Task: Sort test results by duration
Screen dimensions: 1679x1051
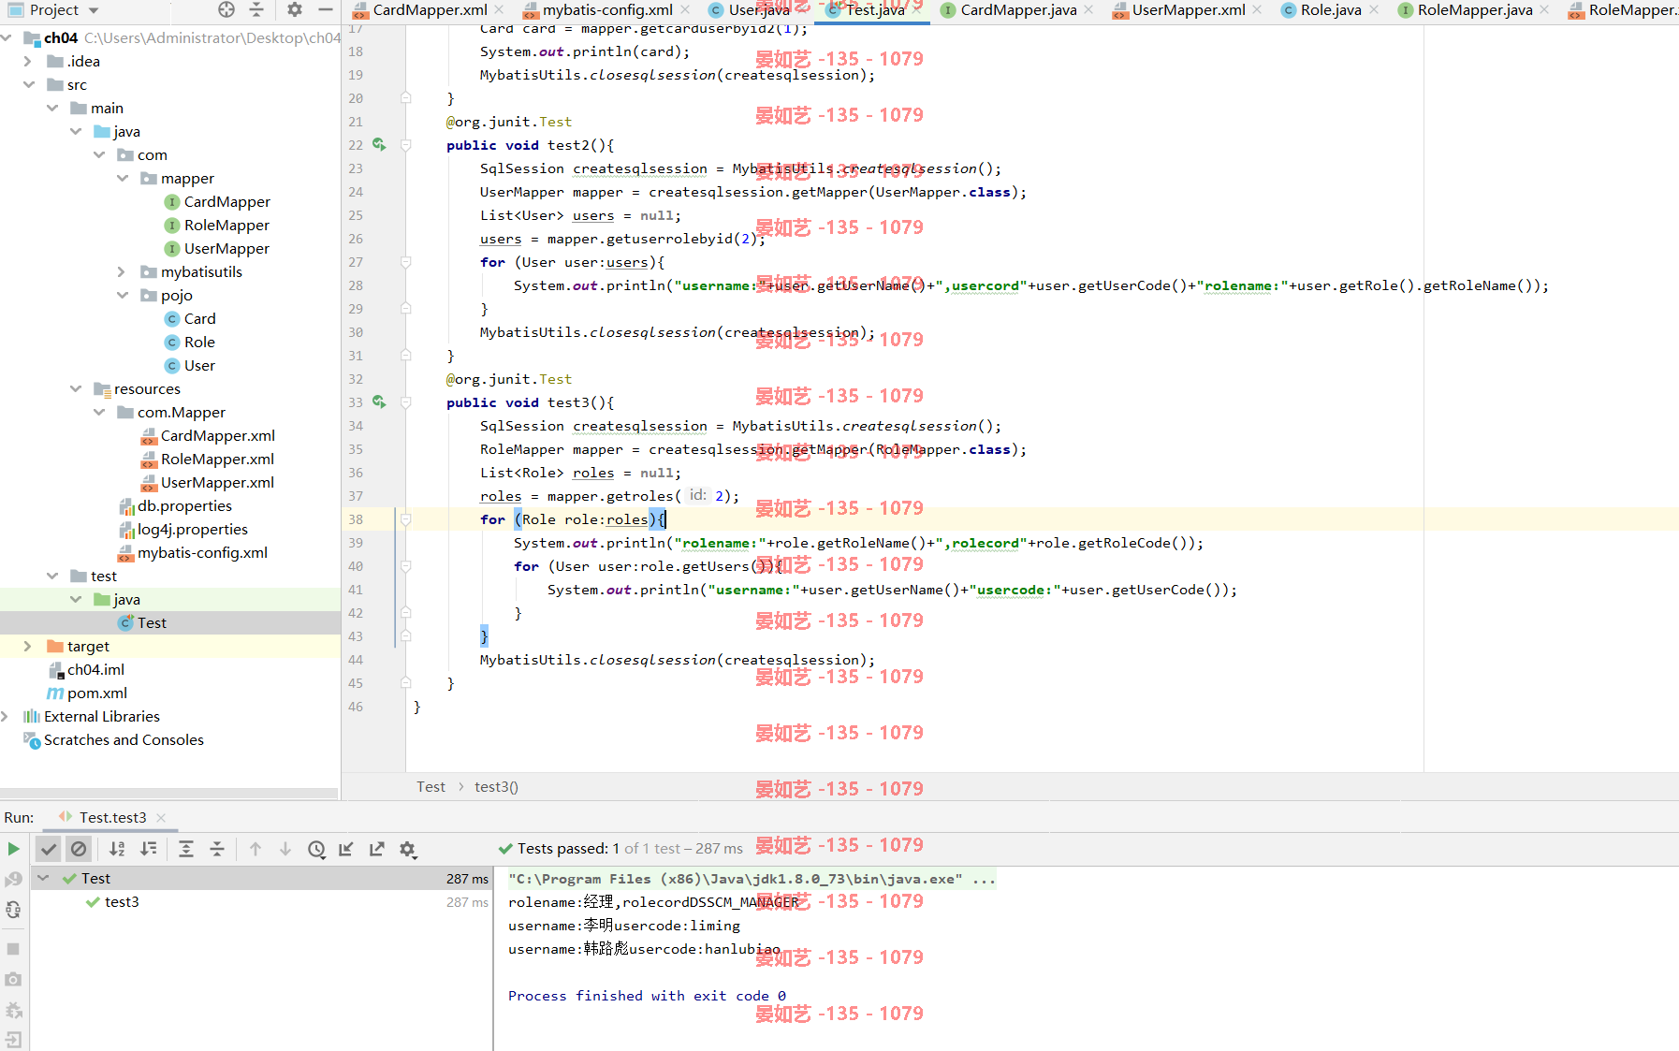Action: pyautogui.click(x=148, y=849)
